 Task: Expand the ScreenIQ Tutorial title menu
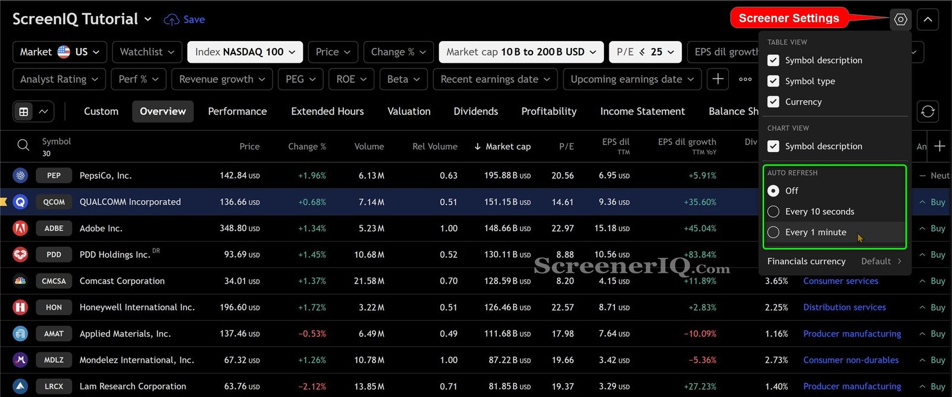pos(148,19)
